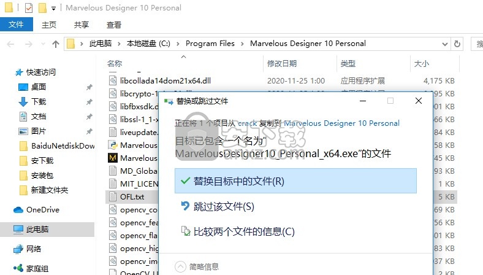Click 此电脑 in the address breadcrumb

coord(101,44)
